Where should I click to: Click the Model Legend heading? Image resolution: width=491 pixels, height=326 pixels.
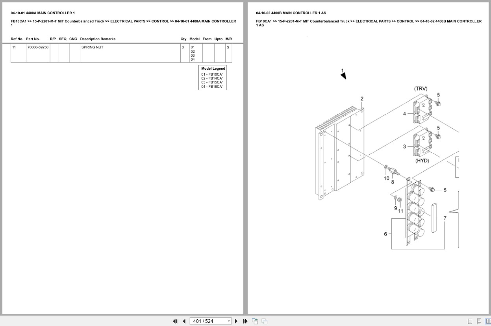click(213, 69)
